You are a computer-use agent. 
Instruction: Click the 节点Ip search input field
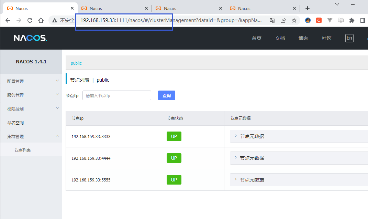click(x=116, y=95)
